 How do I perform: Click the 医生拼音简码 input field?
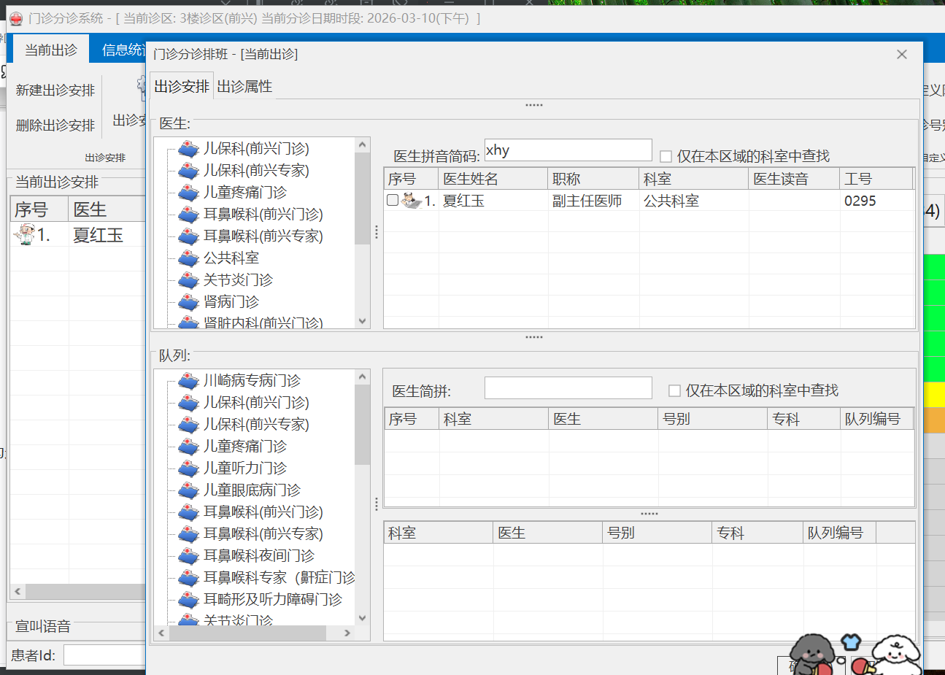(568, 150)
